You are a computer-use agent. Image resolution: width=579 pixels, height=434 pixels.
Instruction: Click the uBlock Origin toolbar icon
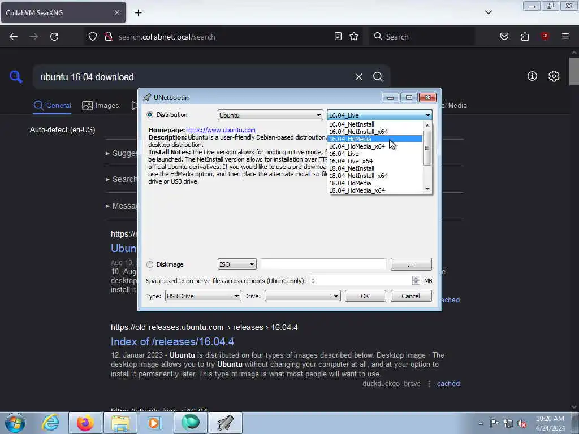pos(545,36)
